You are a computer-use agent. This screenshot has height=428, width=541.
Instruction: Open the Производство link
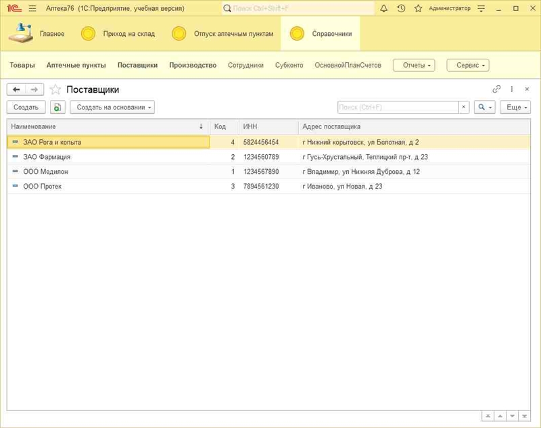tap(193, 65)
